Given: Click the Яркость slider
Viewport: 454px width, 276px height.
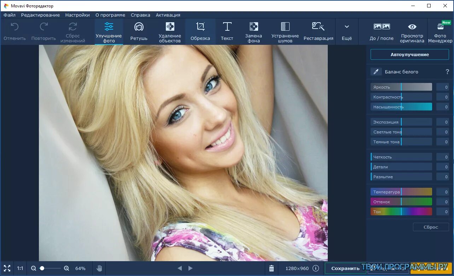Looking at the screenshot, I should 401,87.
